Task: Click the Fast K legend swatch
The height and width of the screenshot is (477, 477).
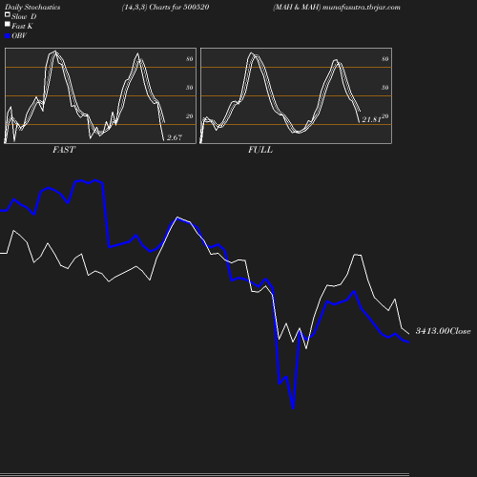Action: tap(8, 24)
